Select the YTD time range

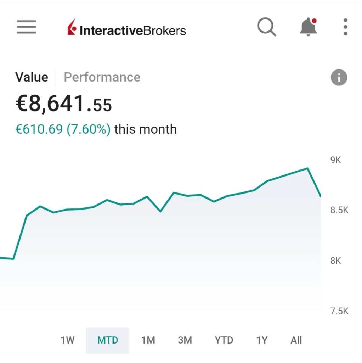coord(224,340)
